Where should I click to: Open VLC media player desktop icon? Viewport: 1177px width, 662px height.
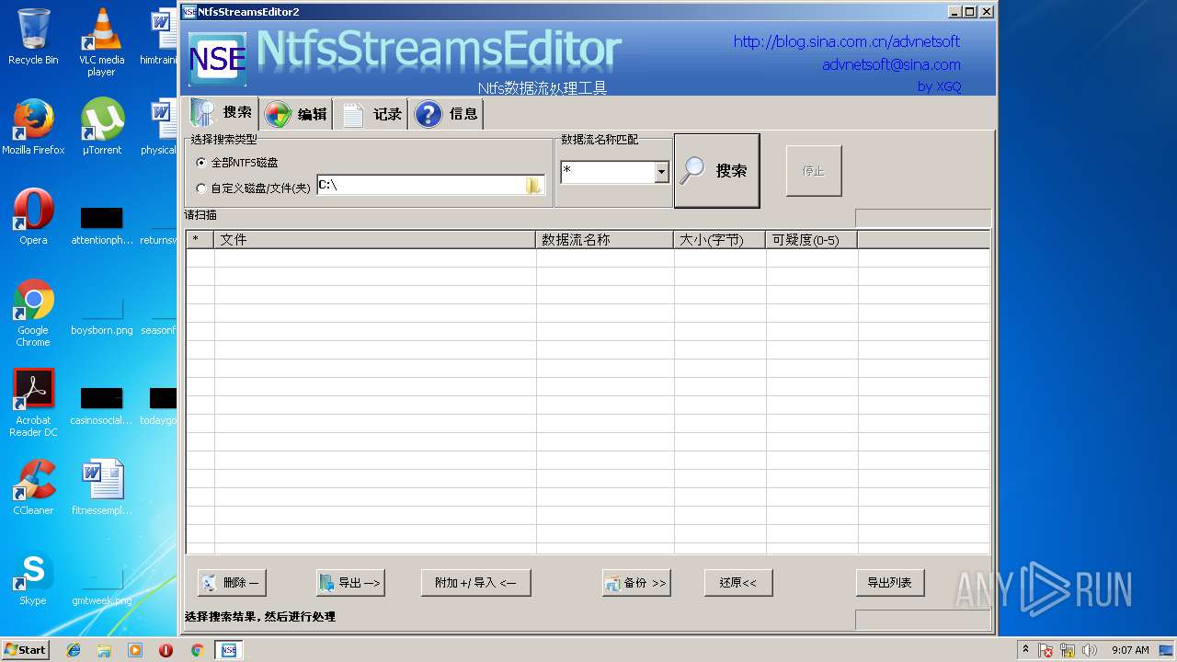[x=101, y=42]
